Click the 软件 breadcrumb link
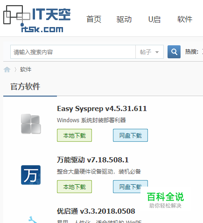This screenshot has height=223, width=203. coord(26,70)
